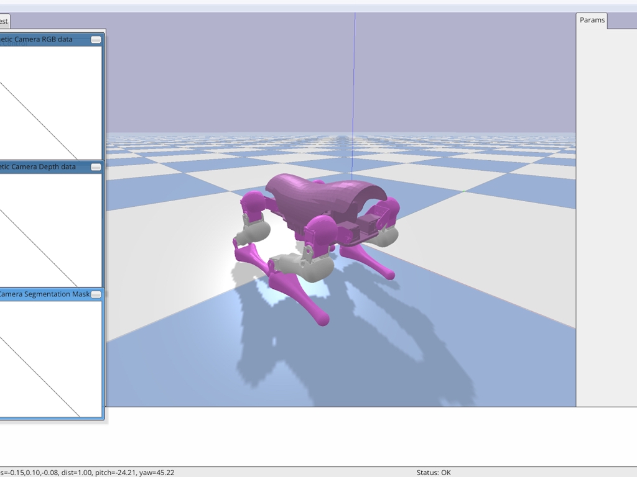This screenshot has height=477, width=637.
Task: Select the Synthetic Camera Depth data title bar
Action: (x=44, y=167)
